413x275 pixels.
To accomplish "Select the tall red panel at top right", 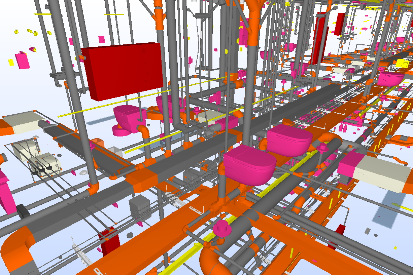I will pyautogui.click(x=318, y=37).
